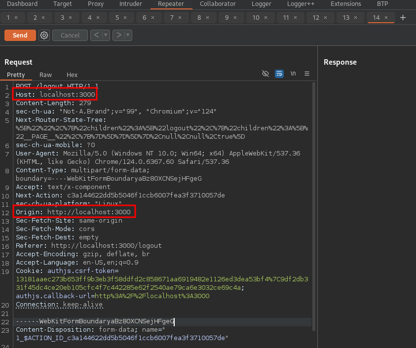Click the Cancel button
This screenshot has height=348, width=416.
pyautogui.click(x=70, y=36)
